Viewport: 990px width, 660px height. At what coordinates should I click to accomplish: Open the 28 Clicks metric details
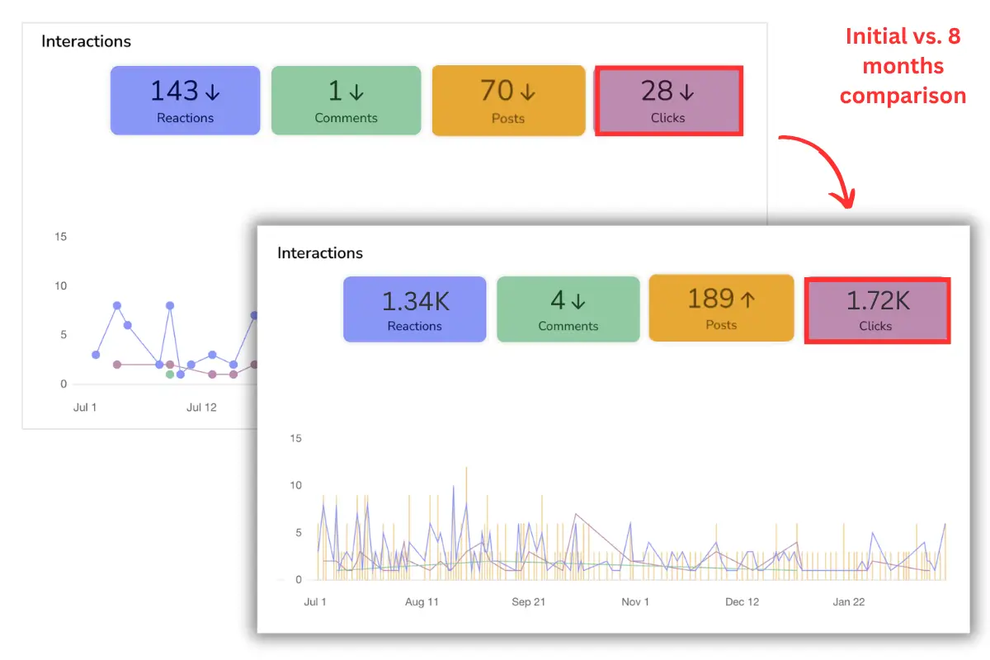coord(668,100)
